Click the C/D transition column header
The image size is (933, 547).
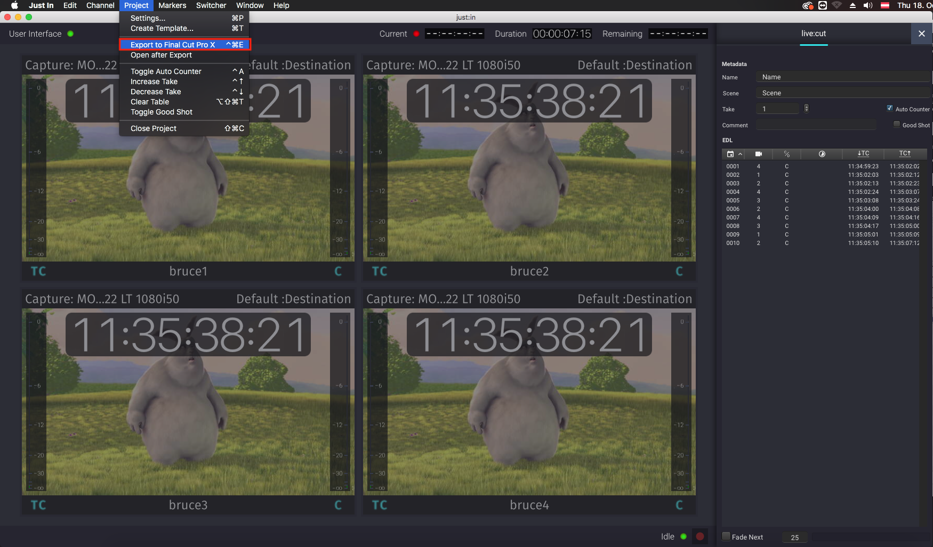pos(787,154)
